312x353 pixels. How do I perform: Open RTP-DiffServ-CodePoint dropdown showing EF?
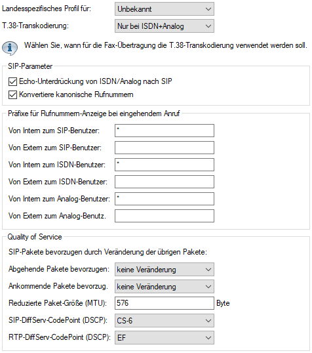coord(165,337)
